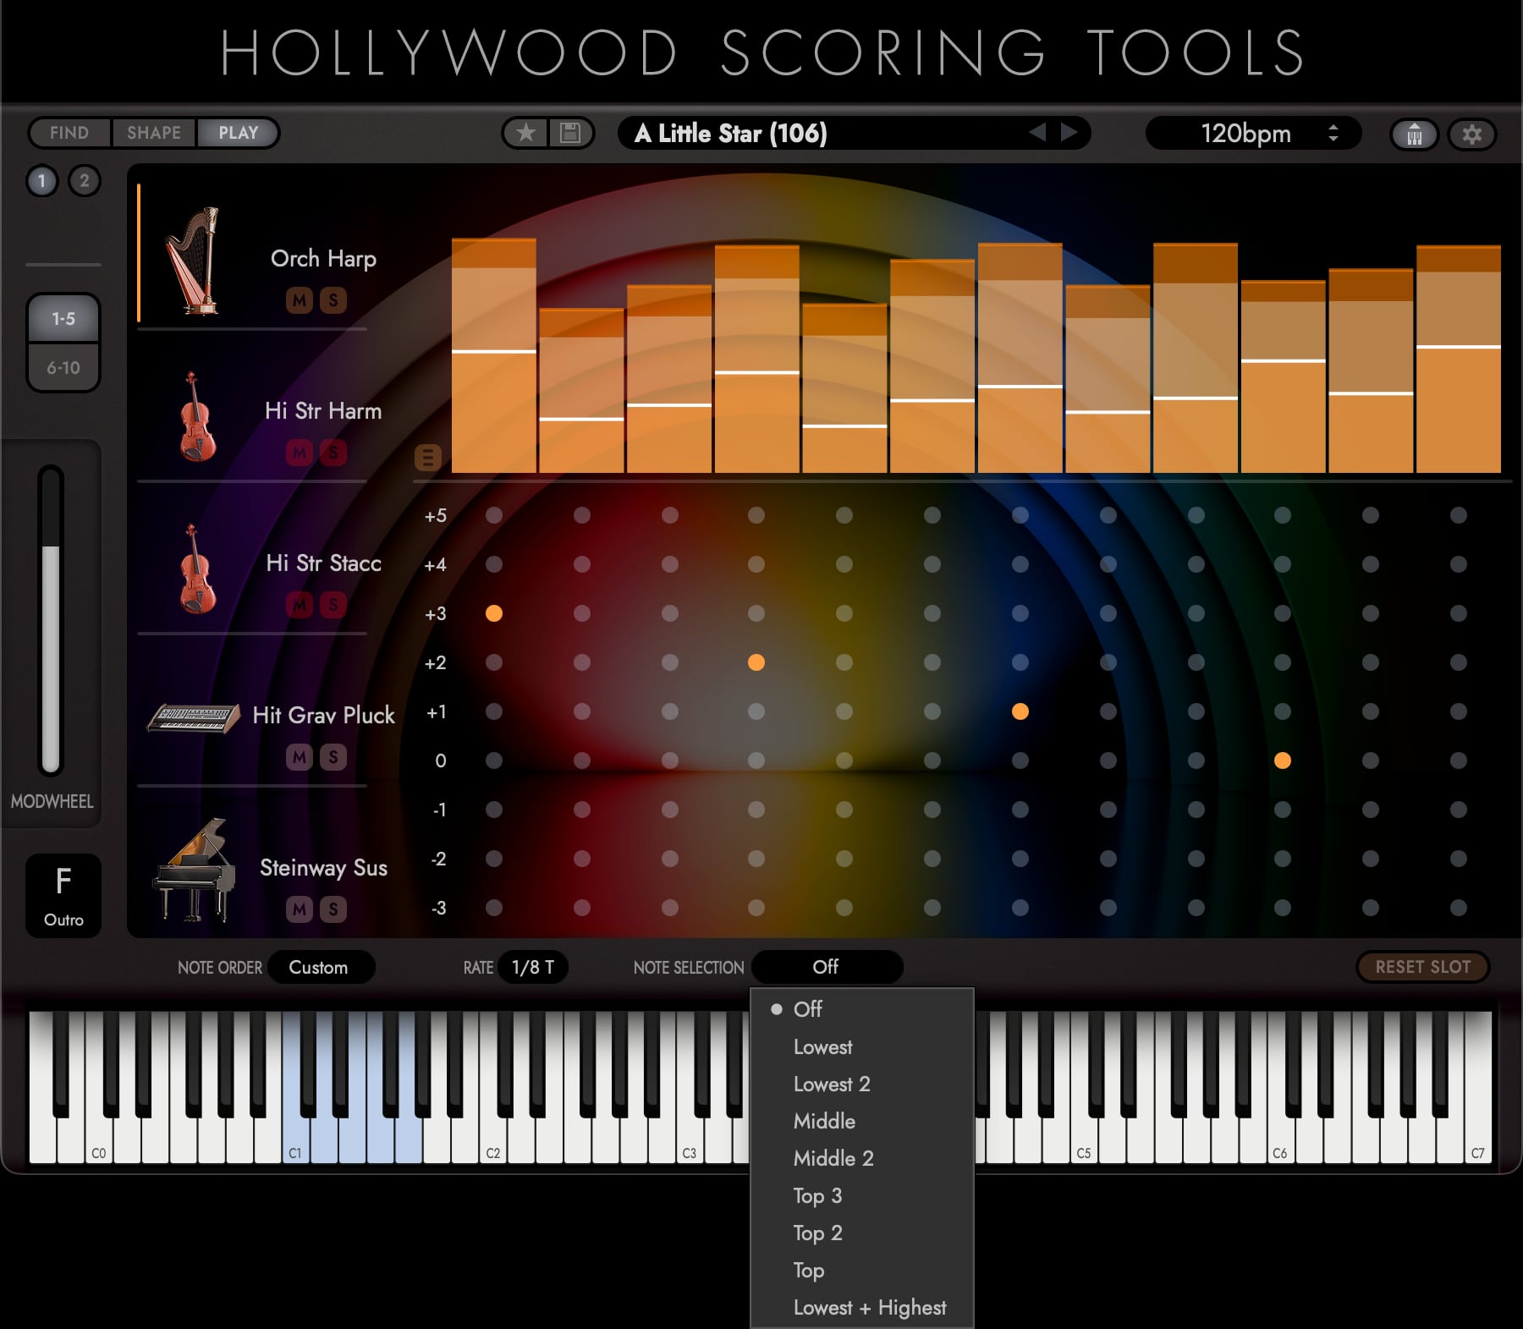1523x1329 pixels.
Task: Mute the Hi Str Harm track
Action: click(300, 453)
